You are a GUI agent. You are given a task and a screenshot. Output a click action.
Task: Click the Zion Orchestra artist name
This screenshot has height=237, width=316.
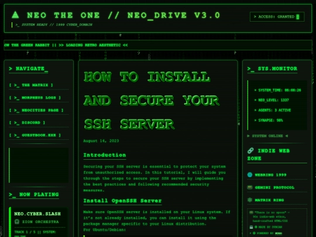(40, 222)
